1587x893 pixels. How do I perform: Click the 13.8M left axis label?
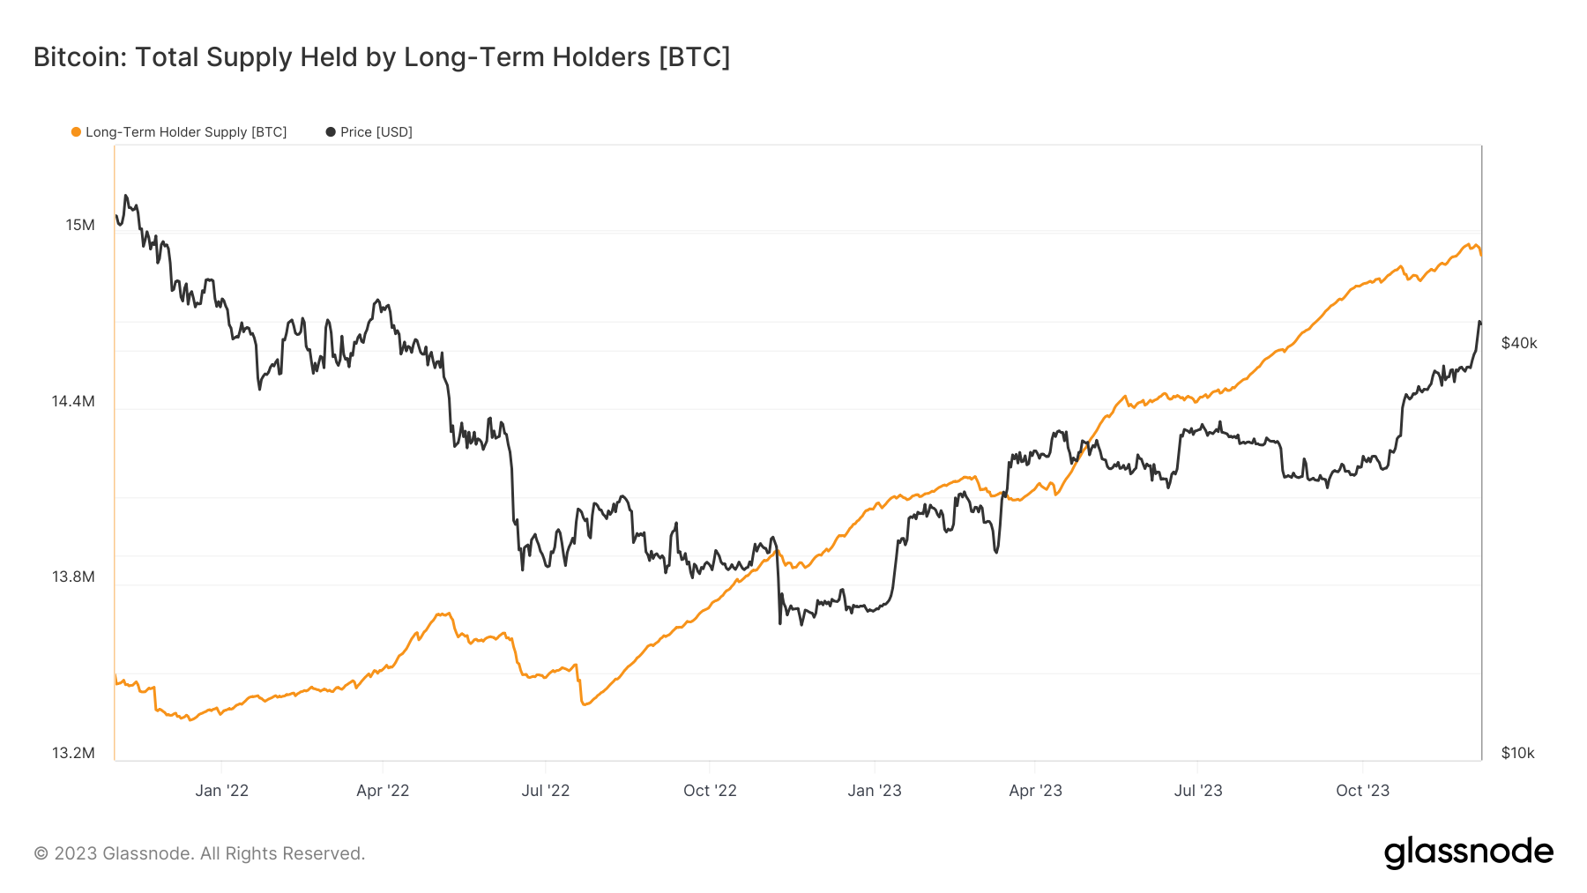coord(73,577)
